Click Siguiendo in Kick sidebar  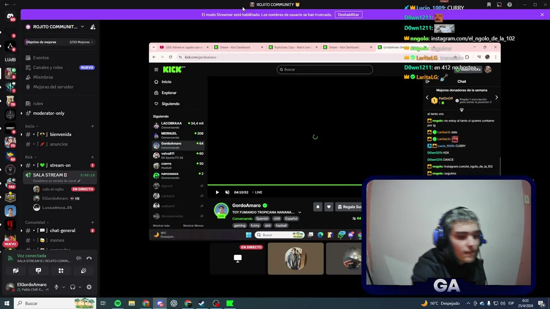(171, 104)
